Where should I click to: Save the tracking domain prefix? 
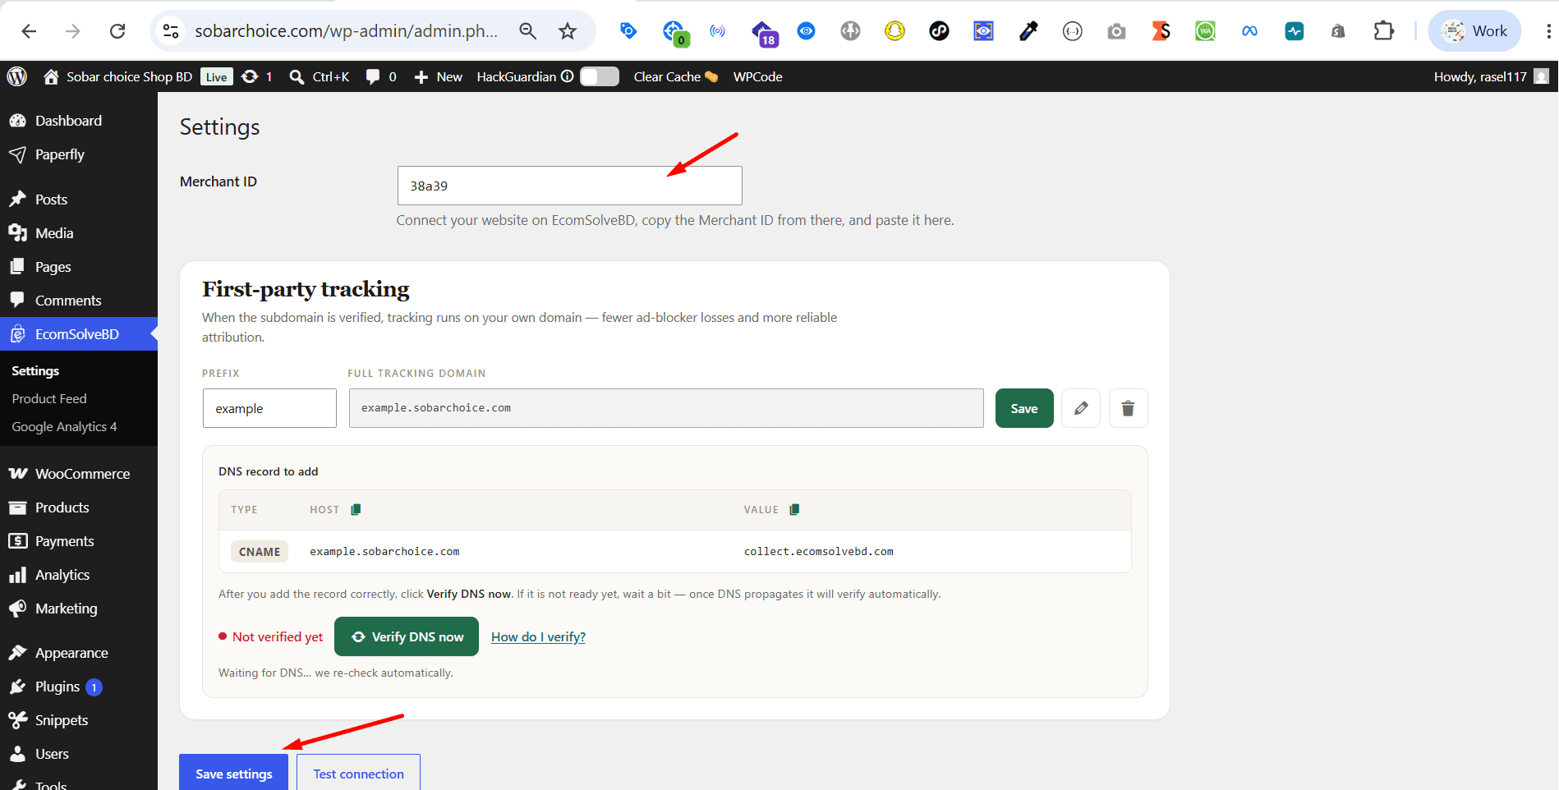(1024, 408)
